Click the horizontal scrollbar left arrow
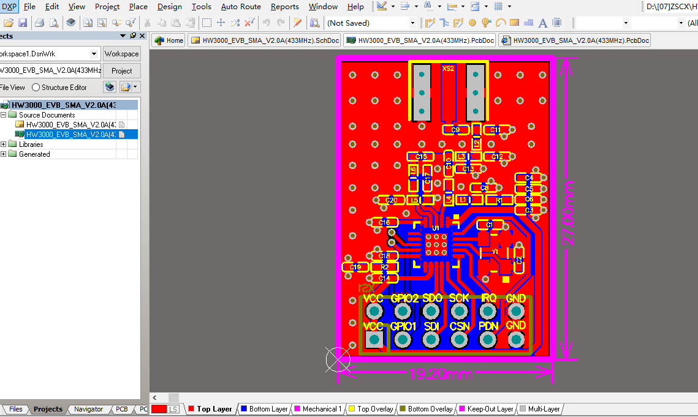Image resolution: width=698 pixels, height=417 pixels. pos(154,397)
